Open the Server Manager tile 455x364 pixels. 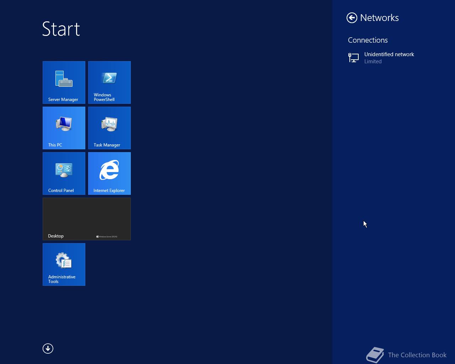pyautogui.click(x=64, y=82)
